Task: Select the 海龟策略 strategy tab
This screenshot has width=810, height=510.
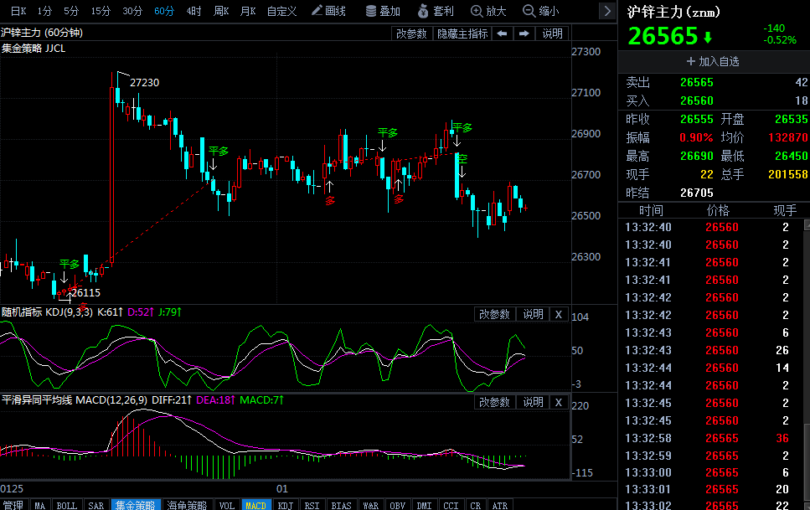Action: point(187,505)
